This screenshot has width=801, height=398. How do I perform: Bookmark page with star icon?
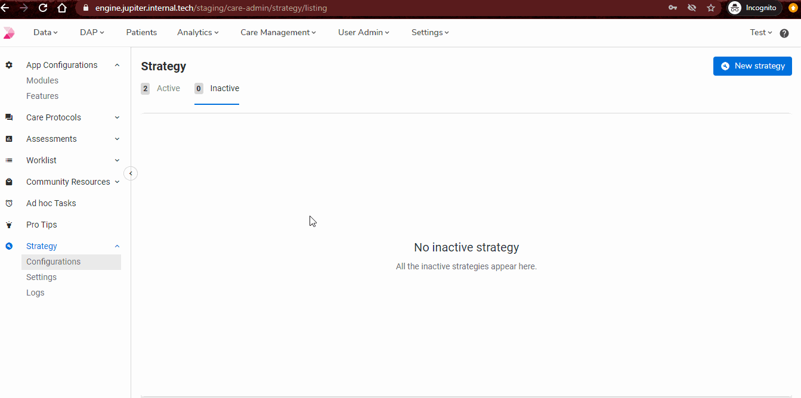tap(711, 8)
